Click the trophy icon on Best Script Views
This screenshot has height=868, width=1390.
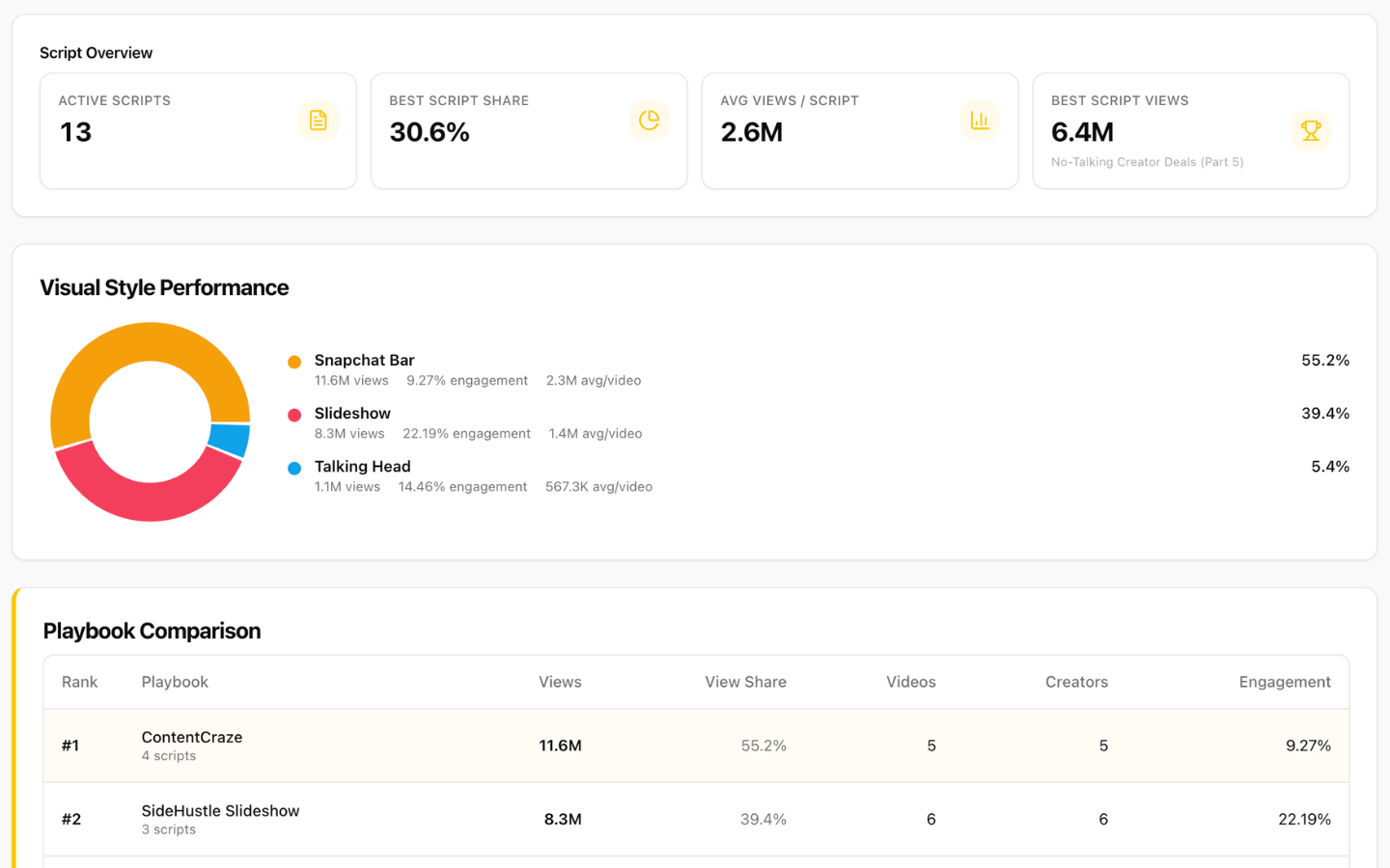pyautogui.click(x=1311, y=130)
